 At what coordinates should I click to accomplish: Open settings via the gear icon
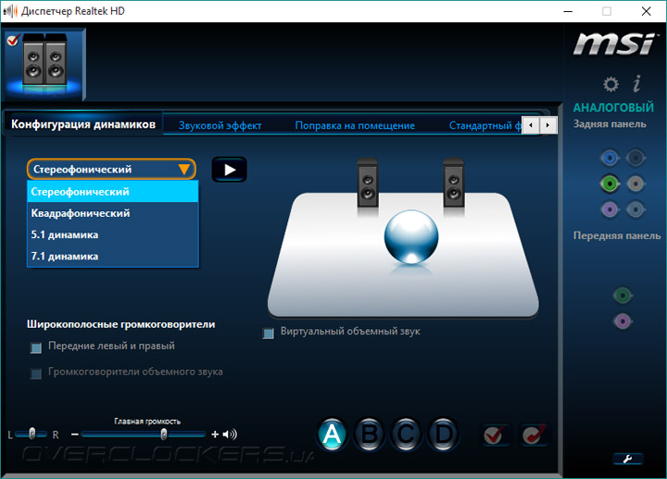pyautogui.click(x=610, y=83)
